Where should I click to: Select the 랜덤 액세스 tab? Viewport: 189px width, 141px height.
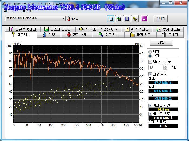pyautogui.click(x=137, y=29)
